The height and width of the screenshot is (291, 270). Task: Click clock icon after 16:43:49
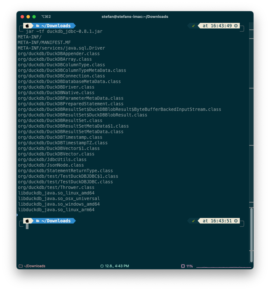click(x=236, y=26)
